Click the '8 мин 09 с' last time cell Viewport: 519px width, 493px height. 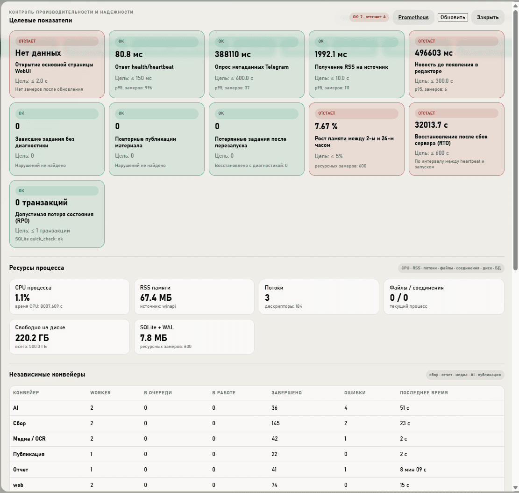coord(413,470)
